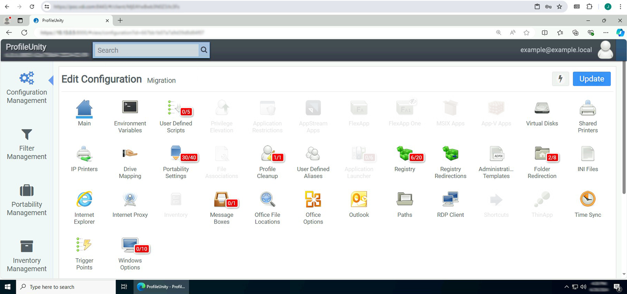Open the disabled Privilege Elevation module

pos(222,117)
